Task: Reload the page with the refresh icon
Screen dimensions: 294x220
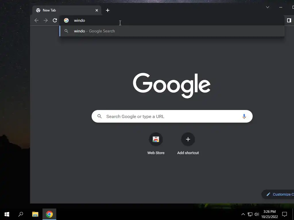Action: [x=55, y=20]
